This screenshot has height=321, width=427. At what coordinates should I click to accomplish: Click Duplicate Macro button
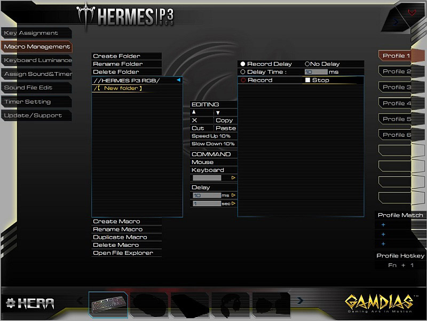tap(126, 237)
